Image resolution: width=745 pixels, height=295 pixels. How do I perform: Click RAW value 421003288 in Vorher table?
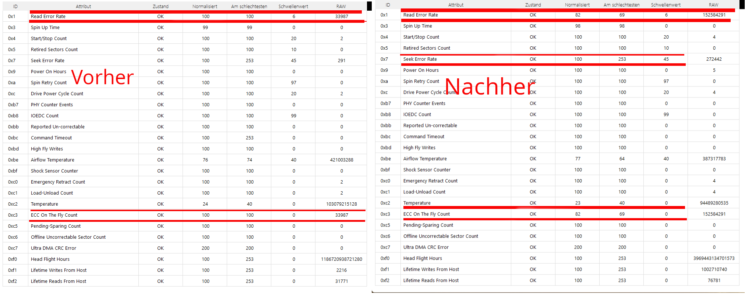[x=342, y=160]
